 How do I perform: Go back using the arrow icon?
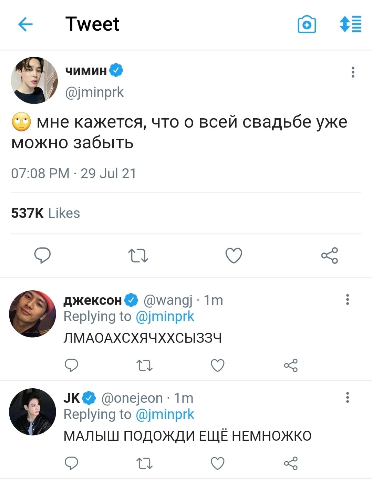pos(25,24)
